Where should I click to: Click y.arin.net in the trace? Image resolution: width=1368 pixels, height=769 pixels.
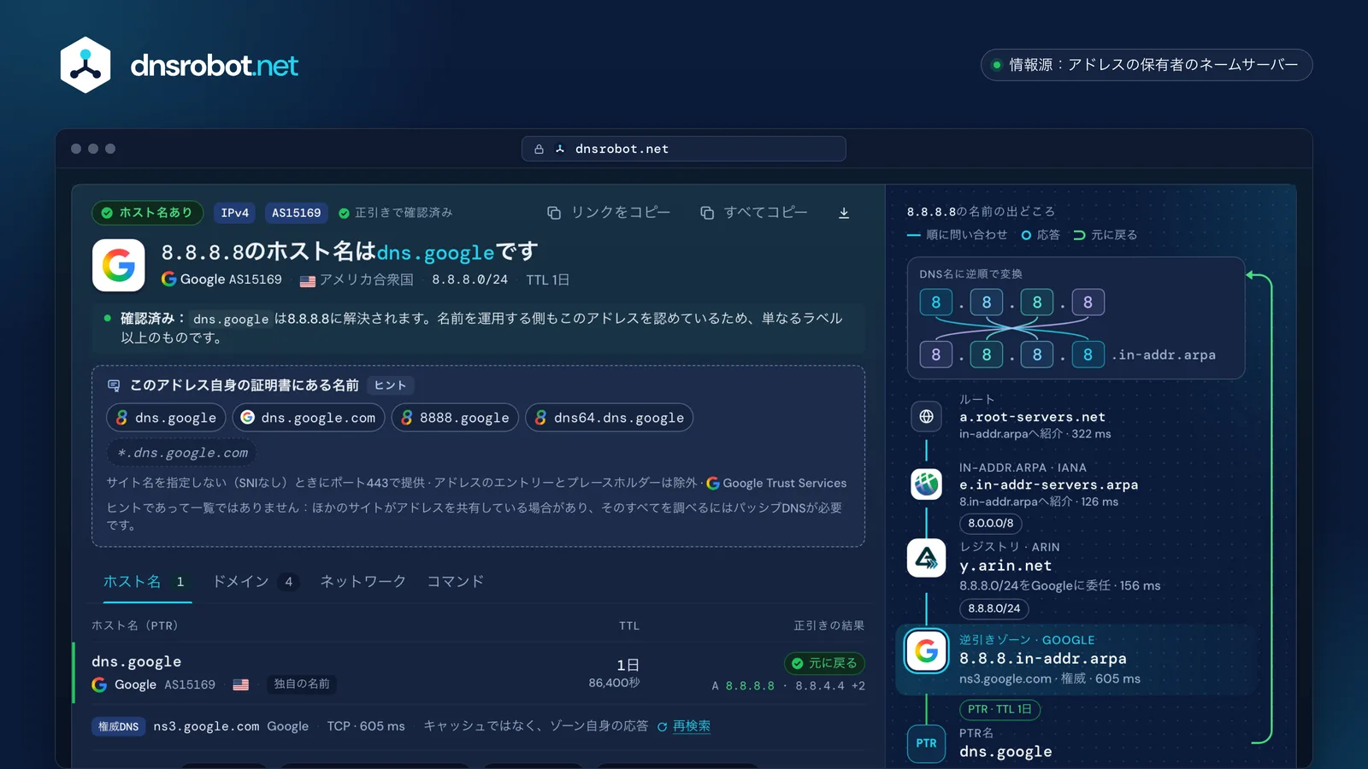tap(1005, 566)
